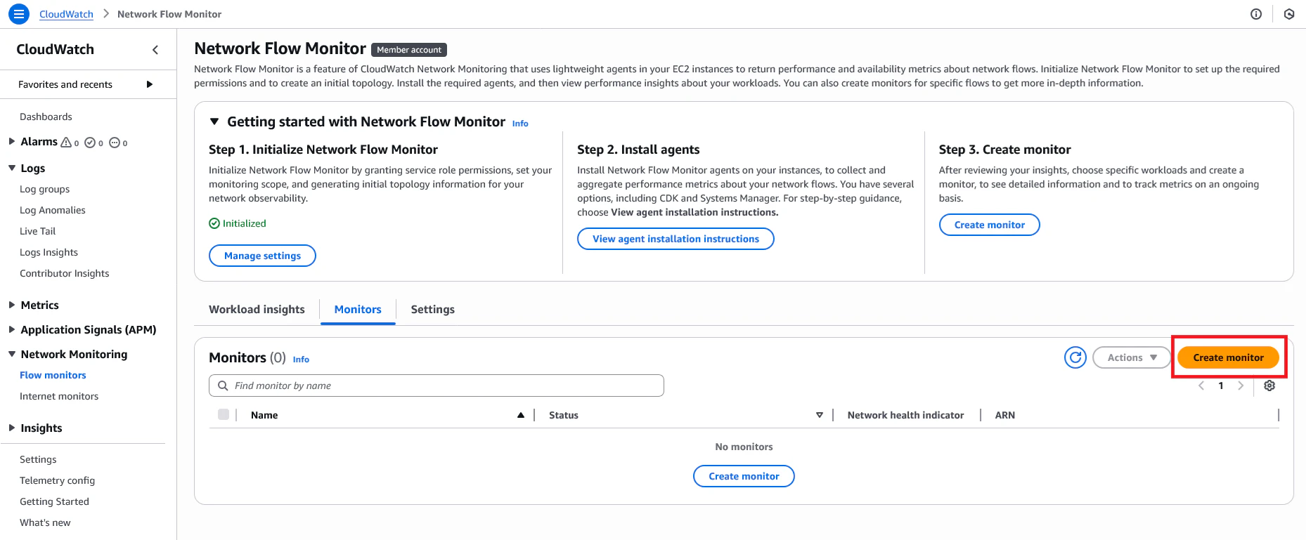Viewport: 1306px width, 540px height.
Task: Open Log groups
Action: [x=45, y=189]
